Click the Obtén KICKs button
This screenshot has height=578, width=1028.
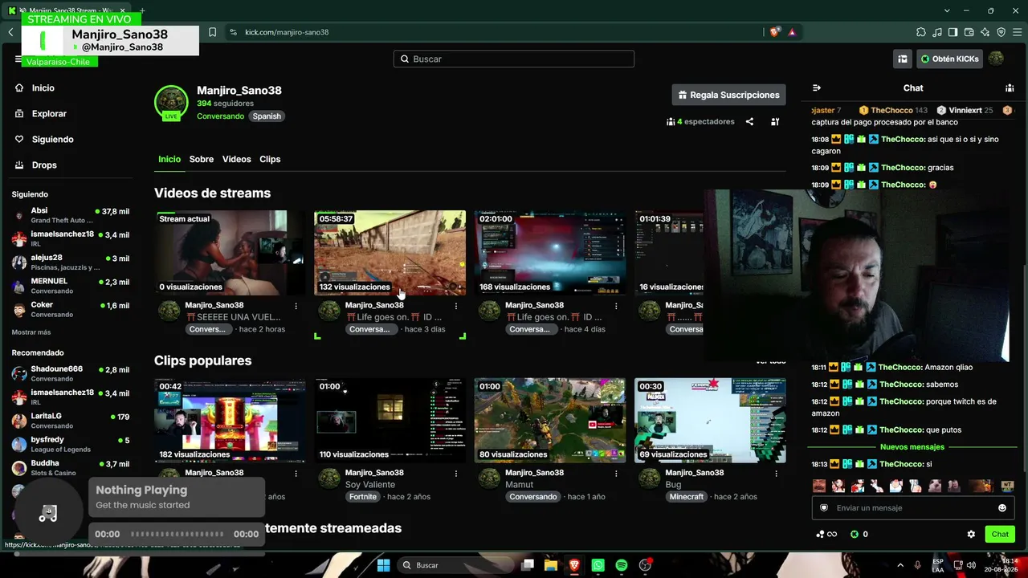950,59
